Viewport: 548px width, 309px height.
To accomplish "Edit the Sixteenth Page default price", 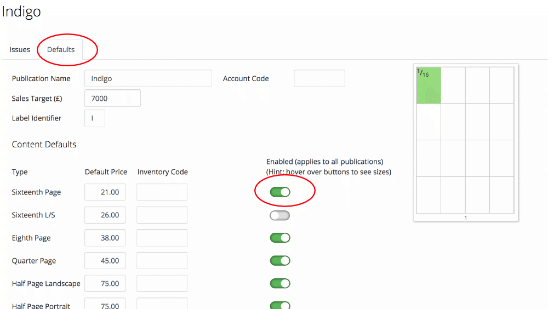I will [x=105, y=192].
